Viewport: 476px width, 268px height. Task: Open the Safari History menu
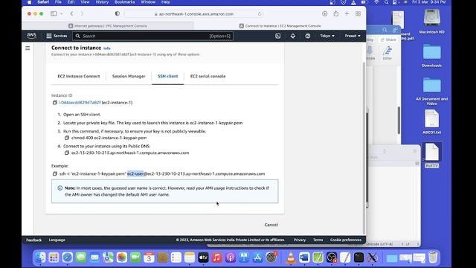pos(102,2)
